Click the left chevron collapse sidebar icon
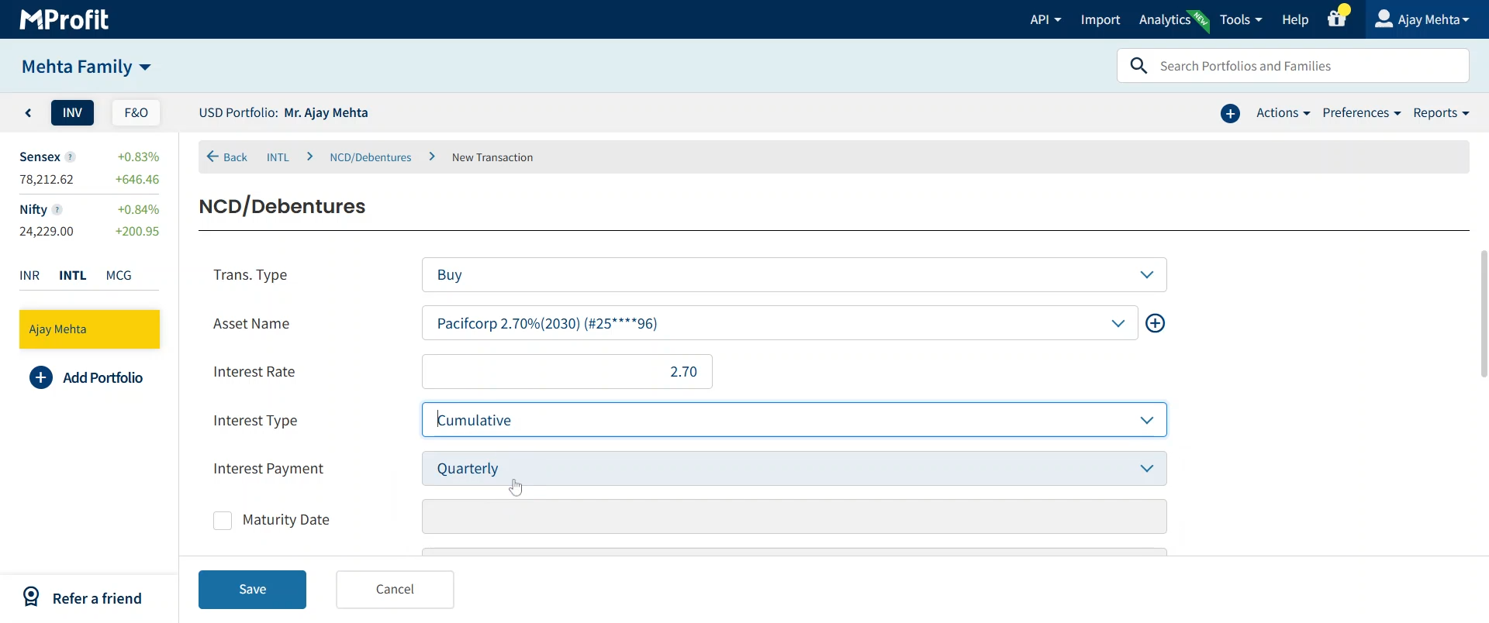This screenshot has width=1489, height=623. click(29, 113)
